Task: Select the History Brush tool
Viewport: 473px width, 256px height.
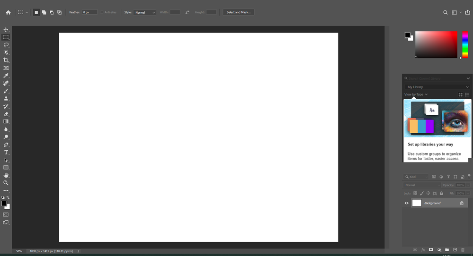Action: click(6, 106)
